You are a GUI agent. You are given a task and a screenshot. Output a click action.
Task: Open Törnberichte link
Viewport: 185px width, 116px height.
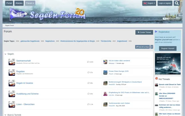pyautogui.click(x=106, y=41)
